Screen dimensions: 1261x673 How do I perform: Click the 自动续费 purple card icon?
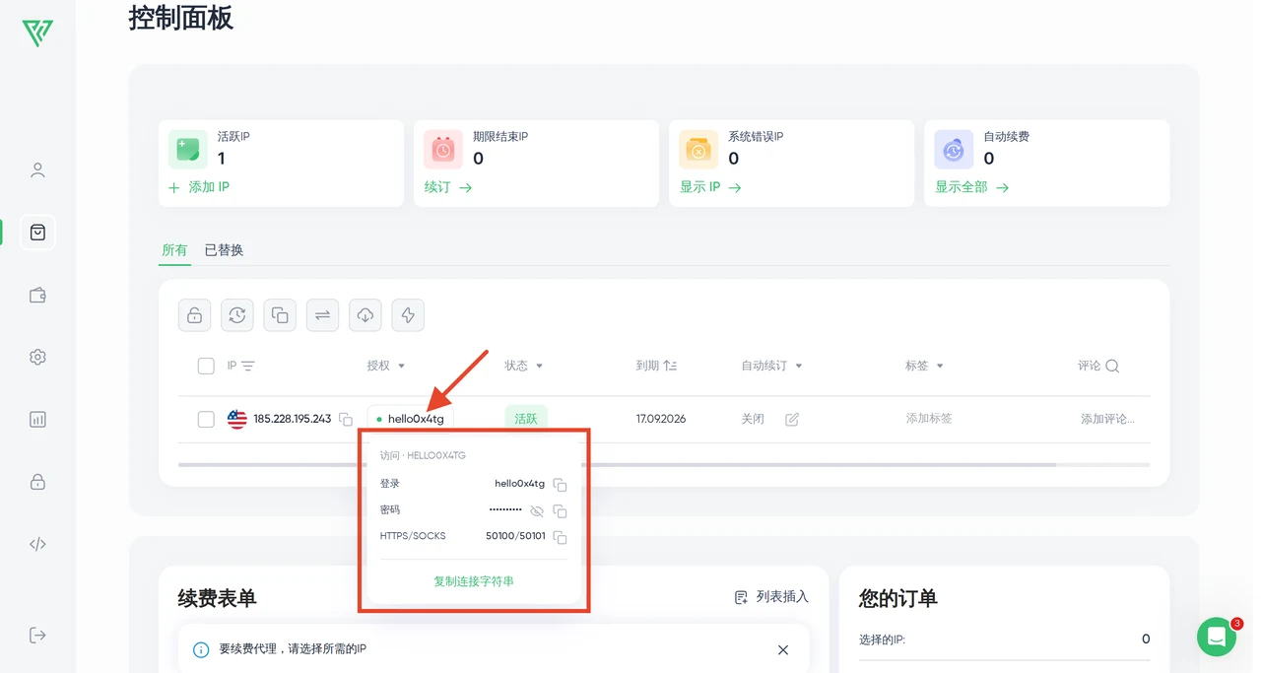click(x=954, y=150)
